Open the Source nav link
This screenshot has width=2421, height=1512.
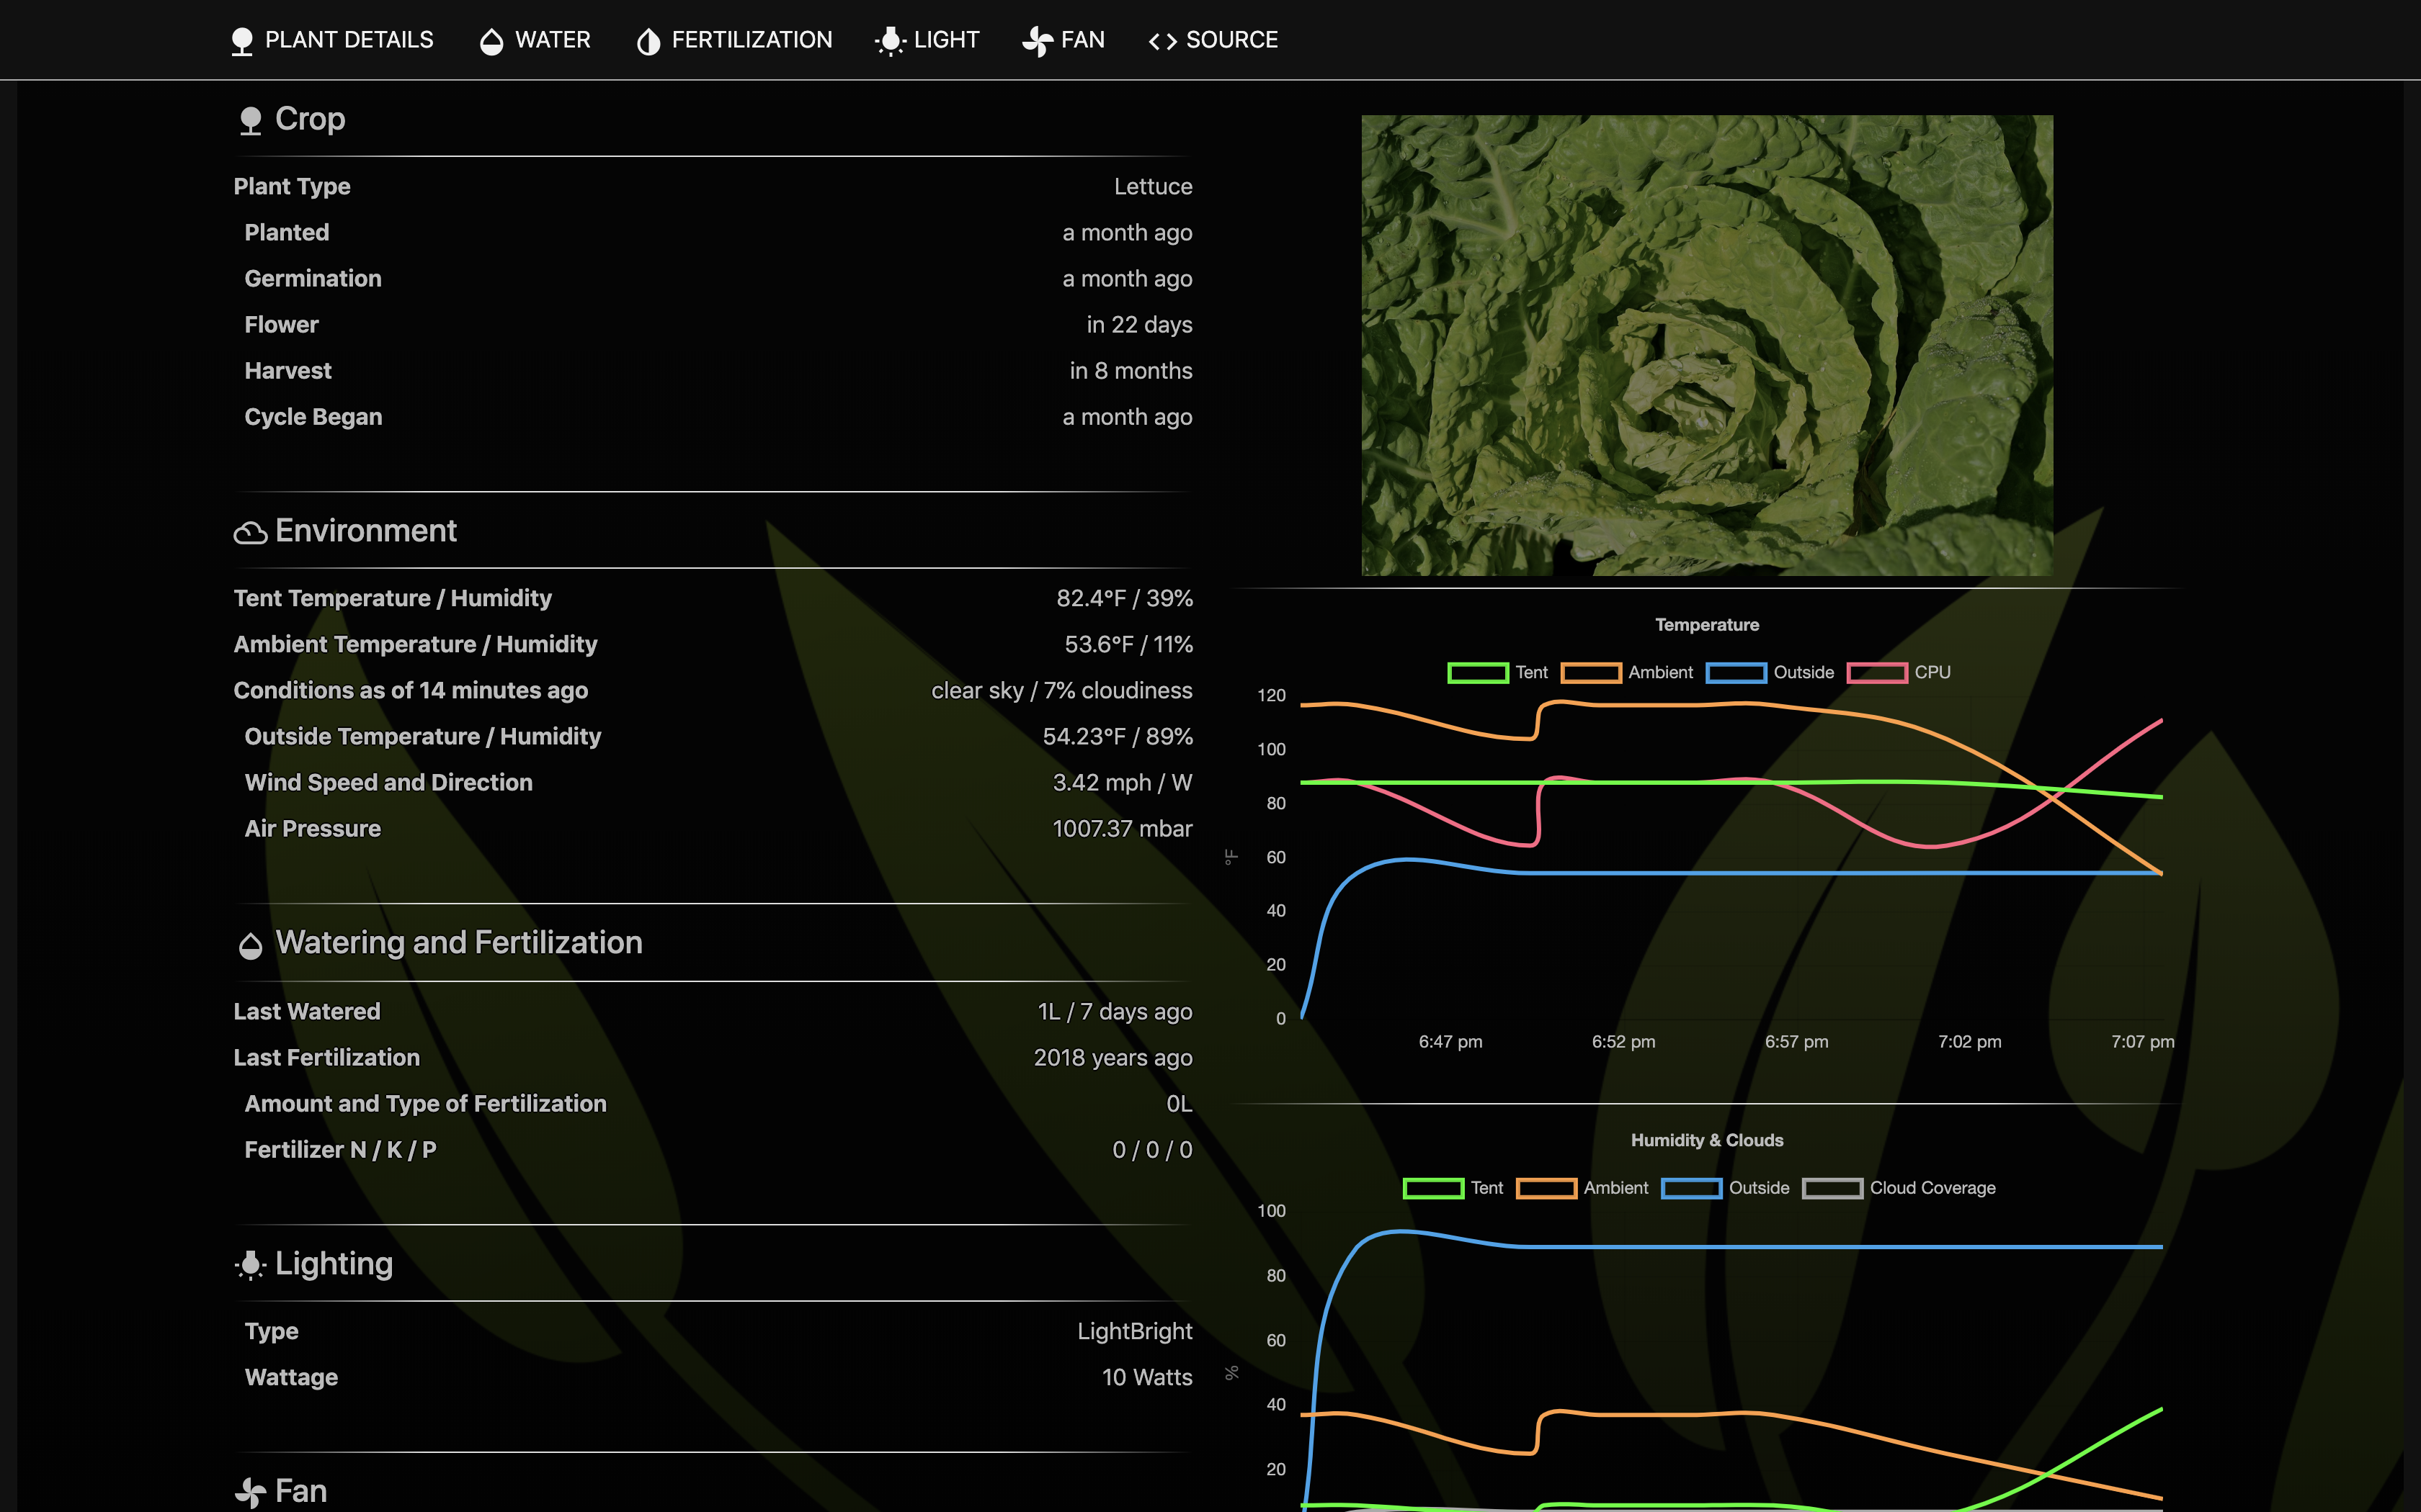(x=1213, y=40)
